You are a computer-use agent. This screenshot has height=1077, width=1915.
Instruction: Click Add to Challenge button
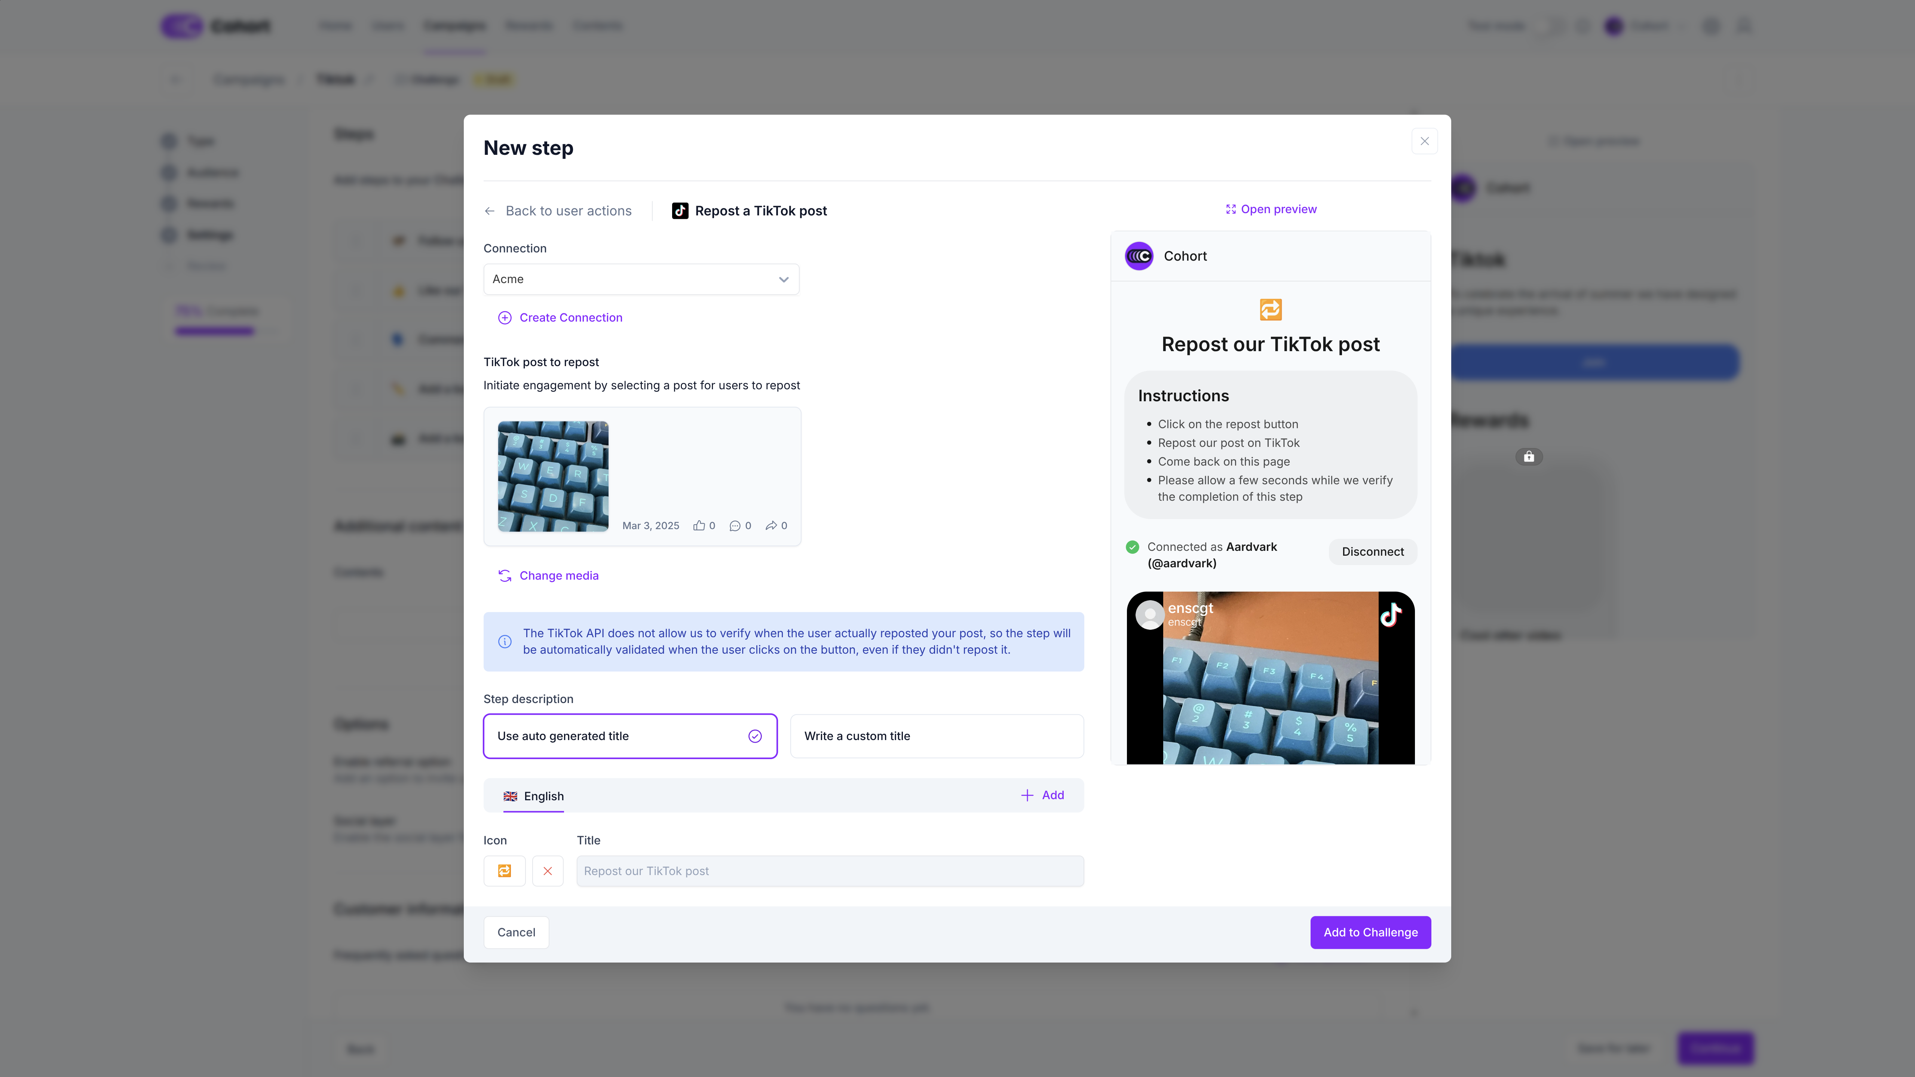[x=1370, y=932]
